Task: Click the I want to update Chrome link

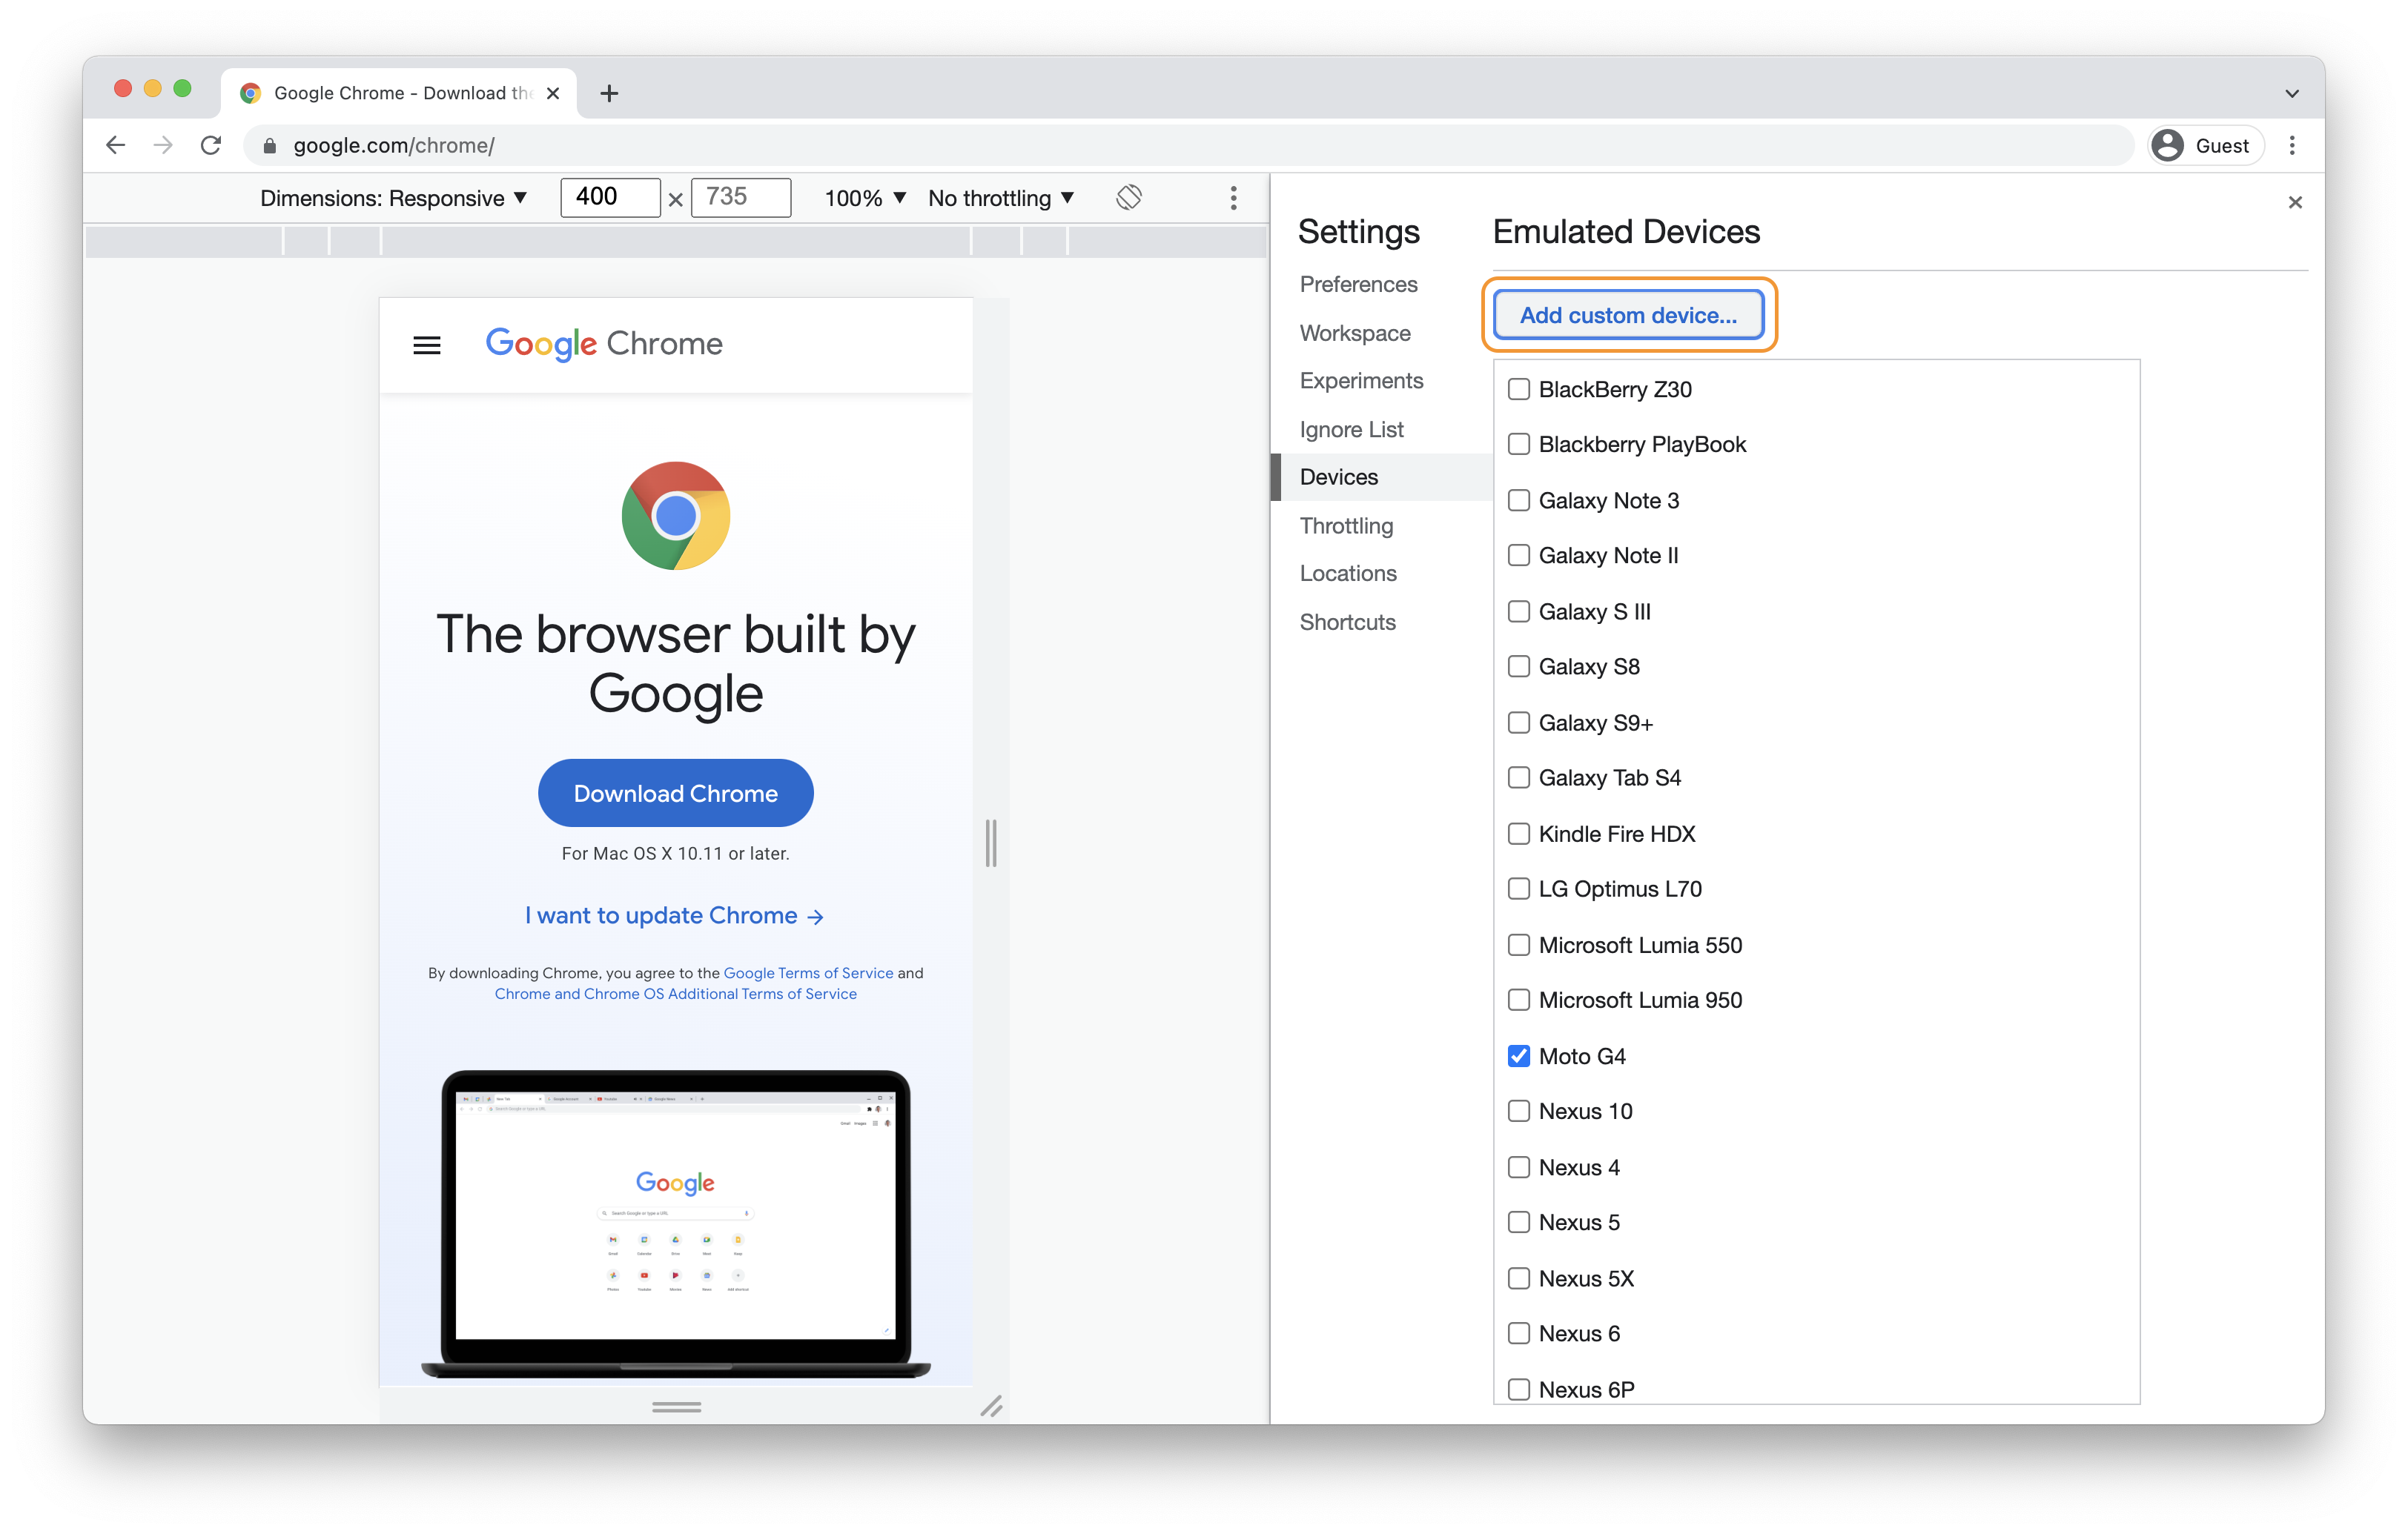Action: [x=674, y=914]
